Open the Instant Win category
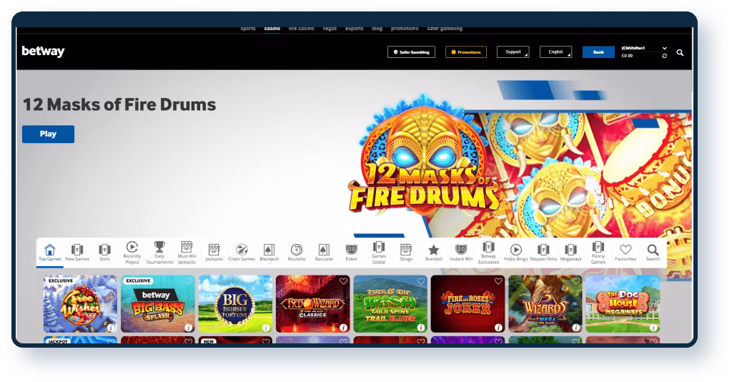This screenshot has height=382, width=732. [x=461, y=253]
